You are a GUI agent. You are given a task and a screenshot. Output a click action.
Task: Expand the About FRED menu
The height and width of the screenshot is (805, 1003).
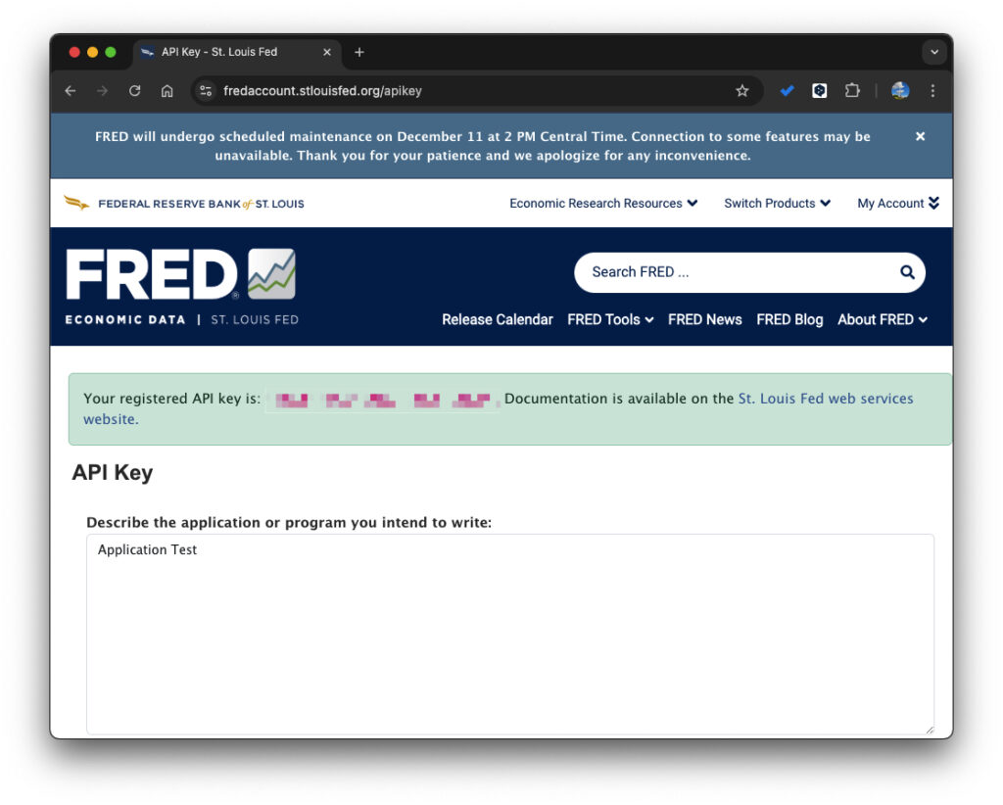pyautogui.click(x=883, y=319)
